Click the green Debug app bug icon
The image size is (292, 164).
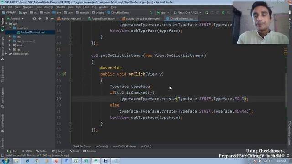223,12
